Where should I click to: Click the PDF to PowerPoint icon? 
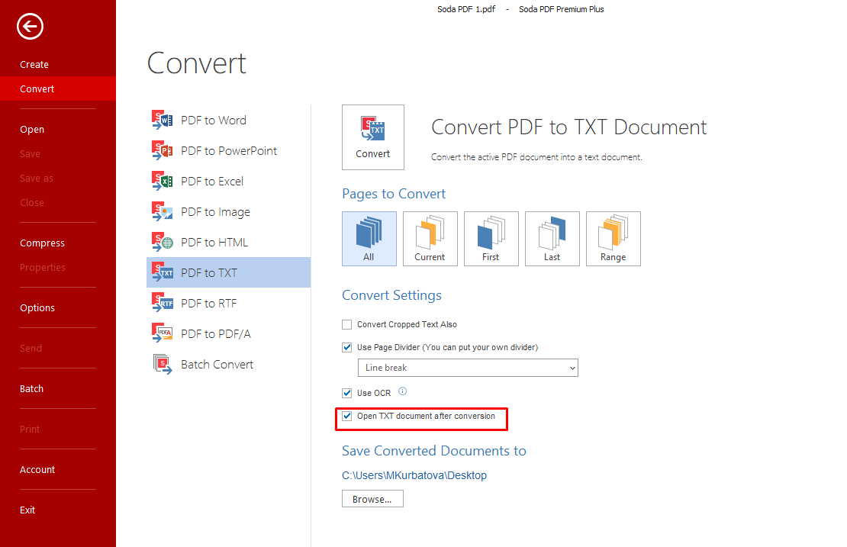(x=162, y=150)
